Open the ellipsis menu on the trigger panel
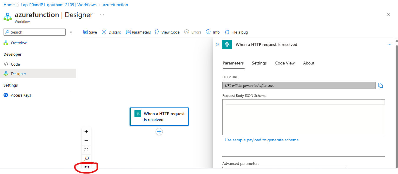The image size is (398, 174). [389, 44]
